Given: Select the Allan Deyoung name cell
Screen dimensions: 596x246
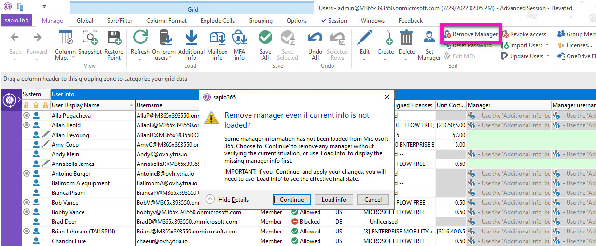Looking at the screenshot, I should tap(70, 135).
